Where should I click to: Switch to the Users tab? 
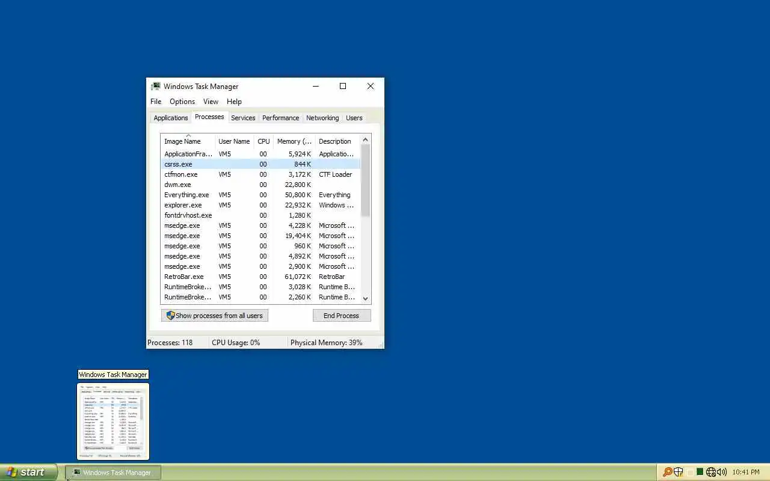(354, 118)
